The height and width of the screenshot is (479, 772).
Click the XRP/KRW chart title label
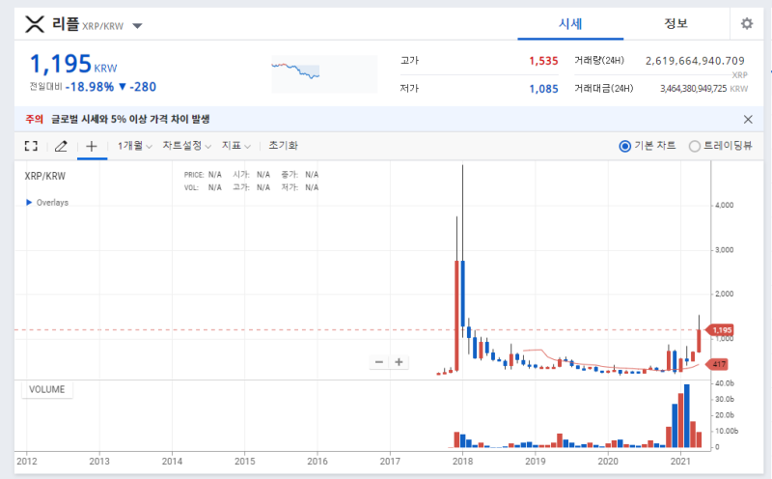tap(44, 176)
